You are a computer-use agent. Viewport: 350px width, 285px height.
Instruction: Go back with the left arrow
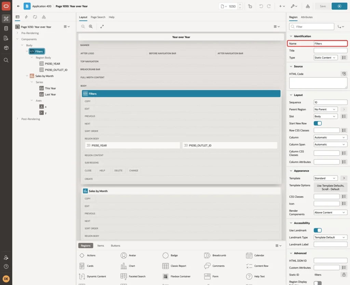point(18,6)
